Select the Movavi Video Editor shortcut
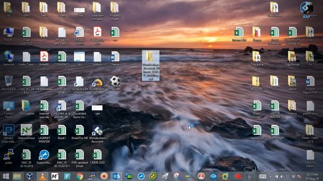This screenshot has width=323, height=181. (x=9, y=134)
